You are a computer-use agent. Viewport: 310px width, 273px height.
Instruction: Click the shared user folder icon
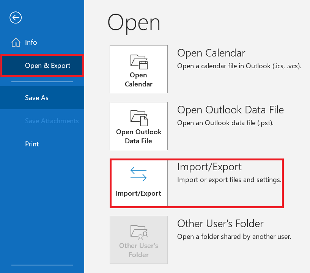[x=139, y=232]
